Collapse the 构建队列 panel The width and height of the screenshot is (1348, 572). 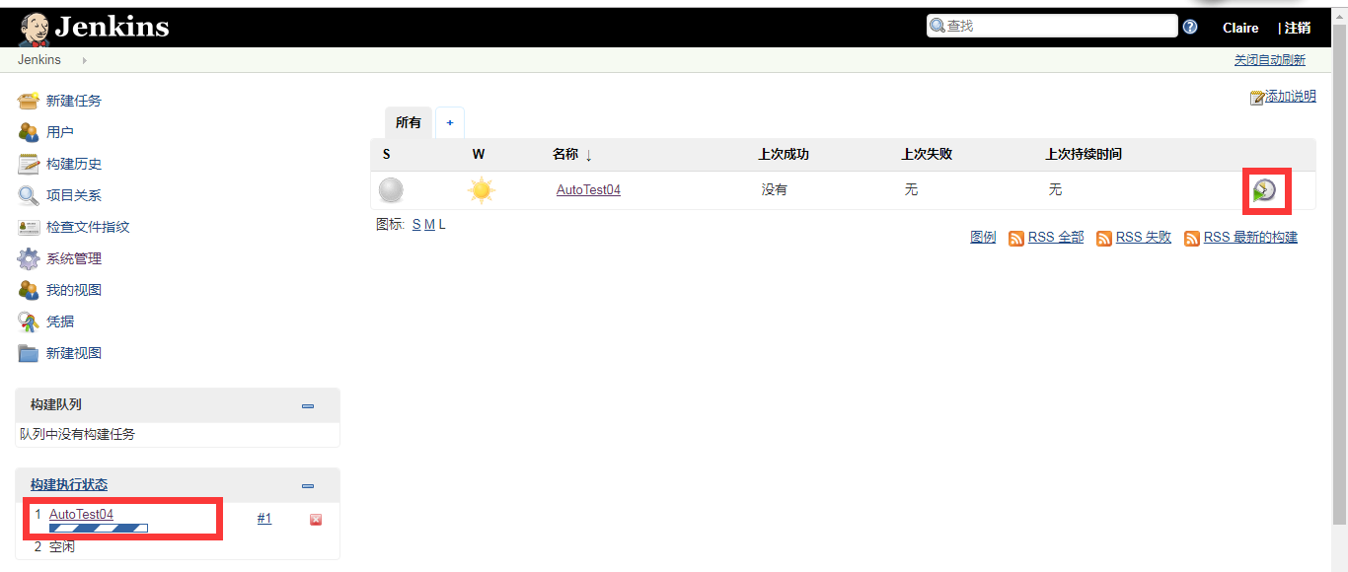[308, 406]
